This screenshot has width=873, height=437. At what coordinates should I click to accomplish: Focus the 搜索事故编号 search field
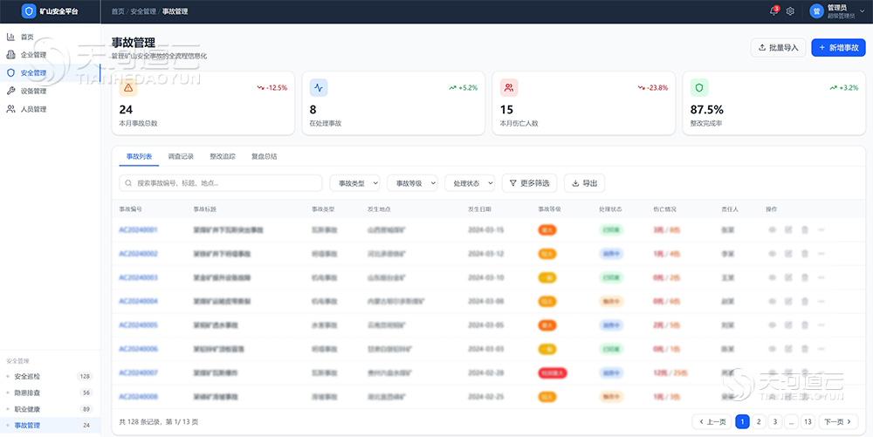click(x=221, y=183)
